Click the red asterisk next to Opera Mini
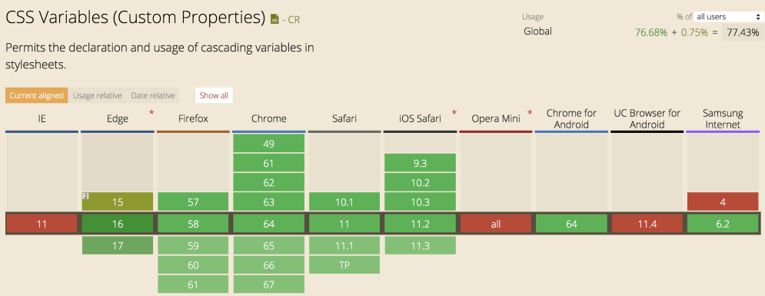765x296 pixels. pyautogui.click(x=530, y=114)
